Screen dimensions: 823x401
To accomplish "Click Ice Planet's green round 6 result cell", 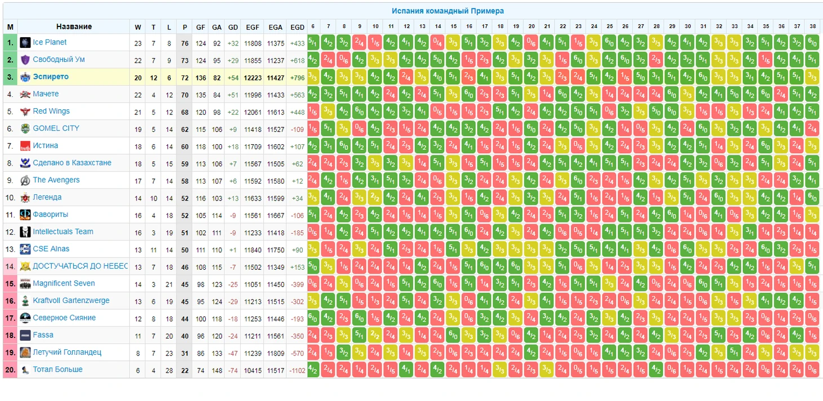I will coord(313,42).
